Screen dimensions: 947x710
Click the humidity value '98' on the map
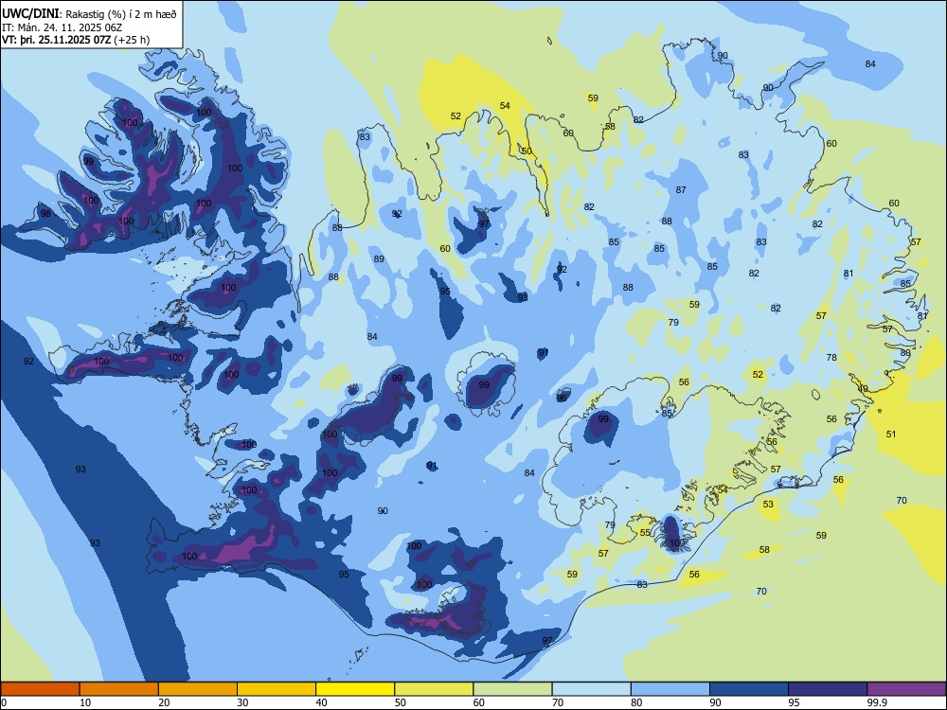point(45,213)
